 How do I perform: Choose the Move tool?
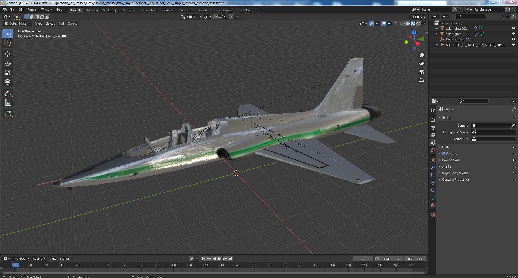[x=8, y=54]
